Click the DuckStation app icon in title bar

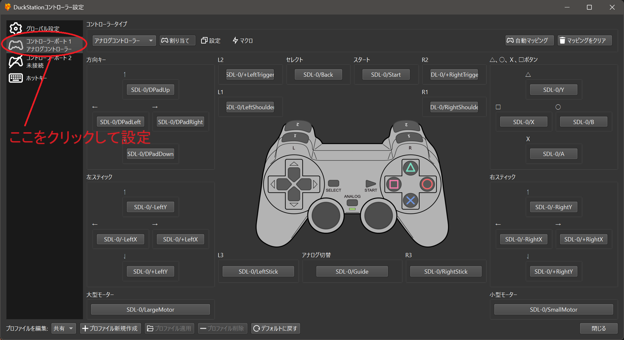[x=7, y=7]
